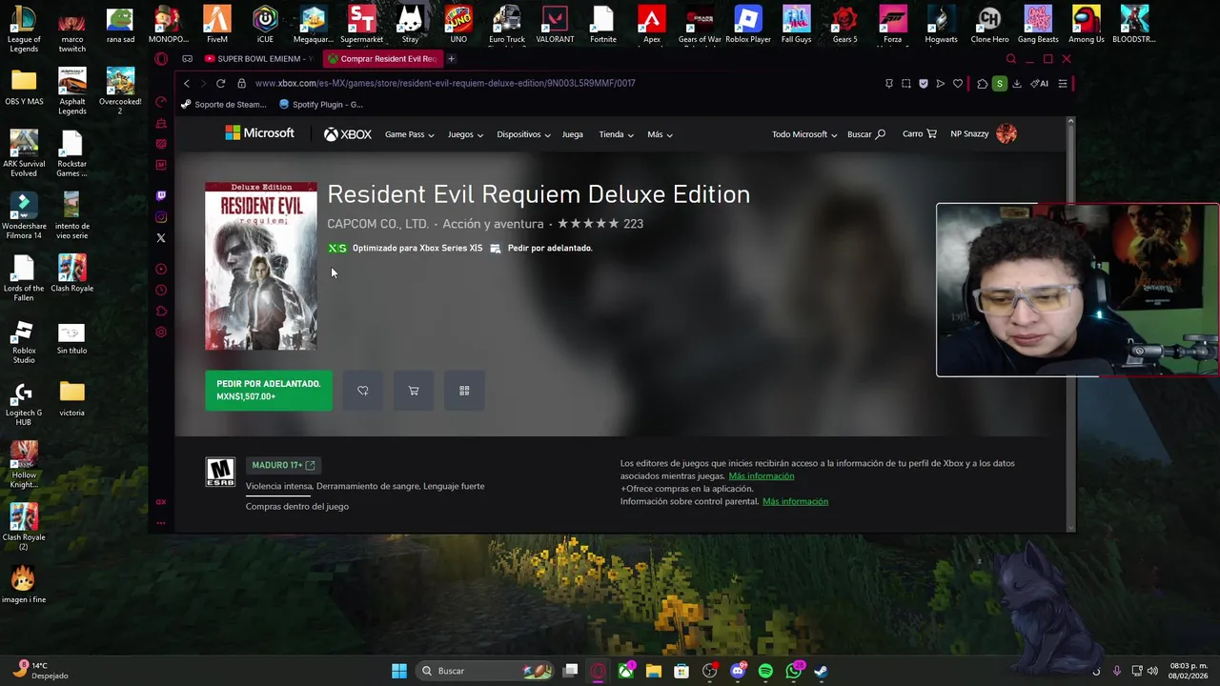This screenshot has width=1220, height=686.
Task: Click Pedir por adelantado MXN$1,507.00+ button
Action: click(269, 391)
